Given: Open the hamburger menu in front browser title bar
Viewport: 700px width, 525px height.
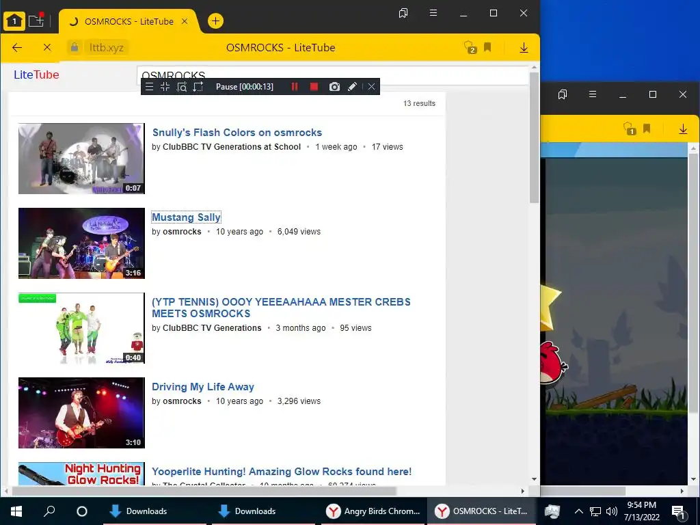Looking at the screenshot, I should click(x=433, y=13).
